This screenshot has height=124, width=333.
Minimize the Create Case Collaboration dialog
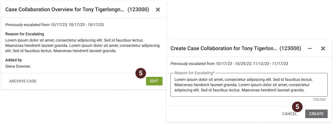310,48
